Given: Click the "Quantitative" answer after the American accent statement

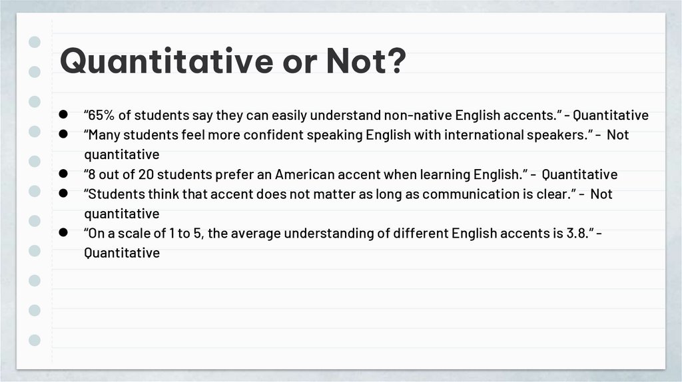Looking at the screenshot, I should [579, 174].
